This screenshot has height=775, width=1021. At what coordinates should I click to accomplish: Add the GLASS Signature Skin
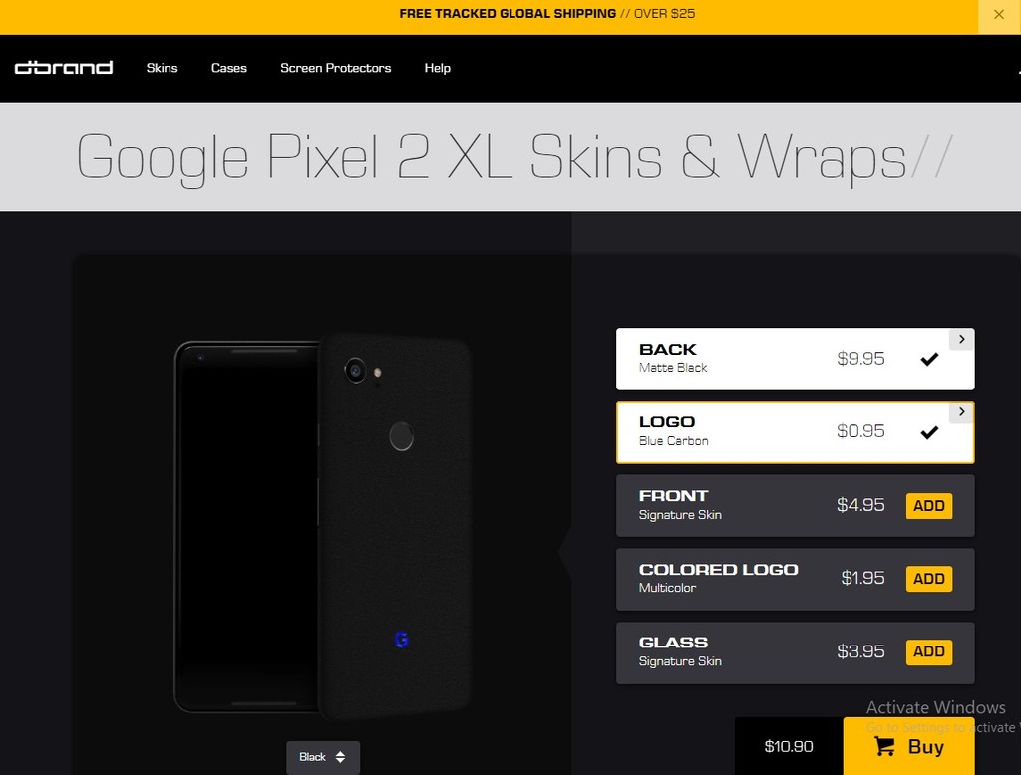coord(929,652)
